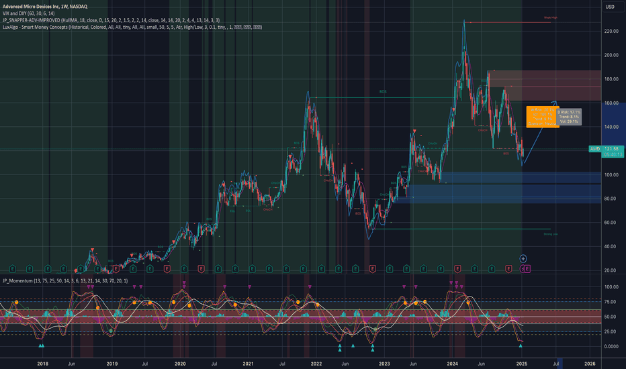Image resolution: width=626 pixels, height=369 pixels.
Task: Click the 2019 time axis label
Action: 111,364
